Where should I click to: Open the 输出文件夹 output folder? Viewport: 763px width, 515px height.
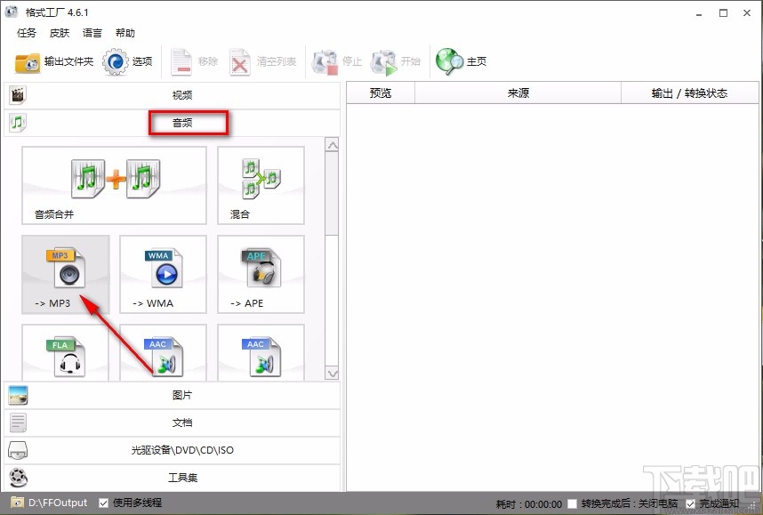coord(55,62)
